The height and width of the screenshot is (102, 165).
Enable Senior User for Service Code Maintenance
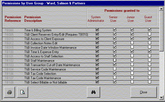115,69
